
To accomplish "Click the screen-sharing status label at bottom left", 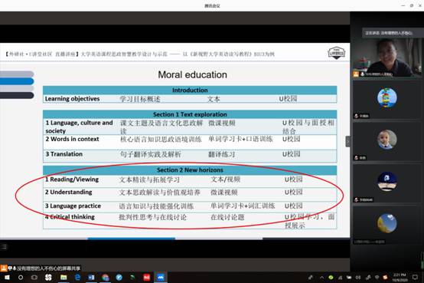I will [41, 268].
